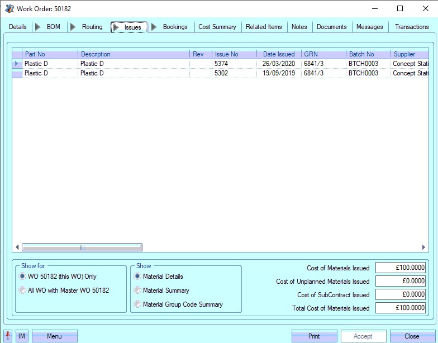
Task: Click the horizontal scrollbar thumb
Action: coord(82,247)
